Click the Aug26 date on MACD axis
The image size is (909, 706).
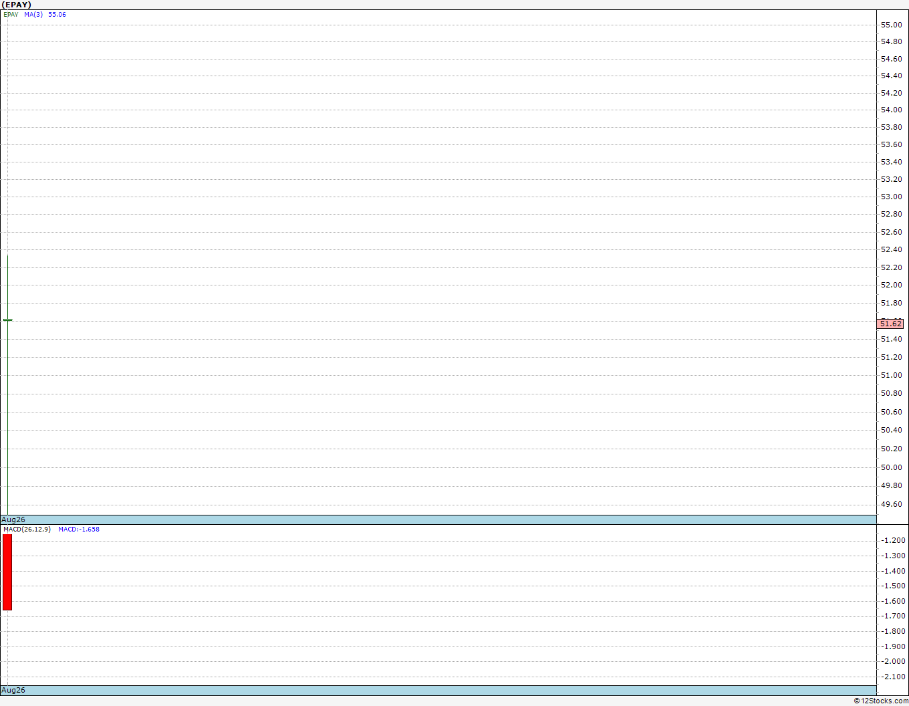click(x=13, y=690)
